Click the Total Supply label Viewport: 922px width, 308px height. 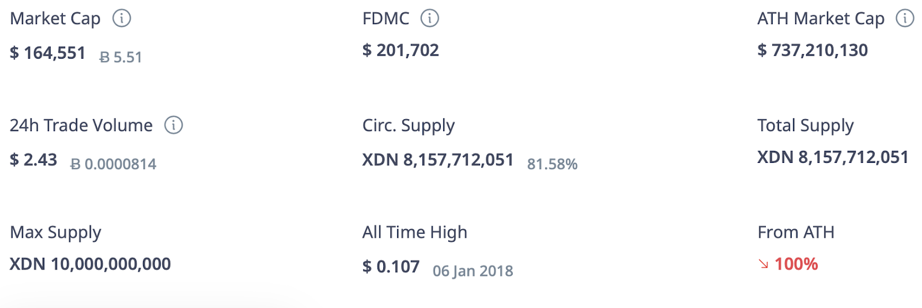(x=806, y=126)
